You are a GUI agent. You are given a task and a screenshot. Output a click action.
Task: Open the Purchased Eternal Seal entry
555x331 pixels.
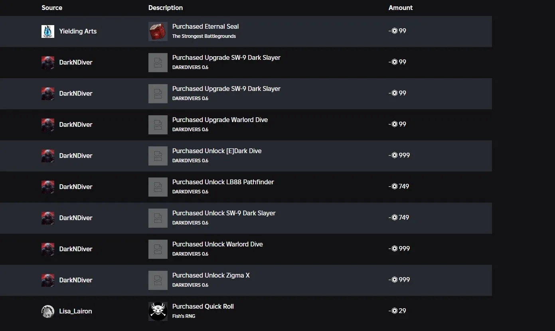205,26
